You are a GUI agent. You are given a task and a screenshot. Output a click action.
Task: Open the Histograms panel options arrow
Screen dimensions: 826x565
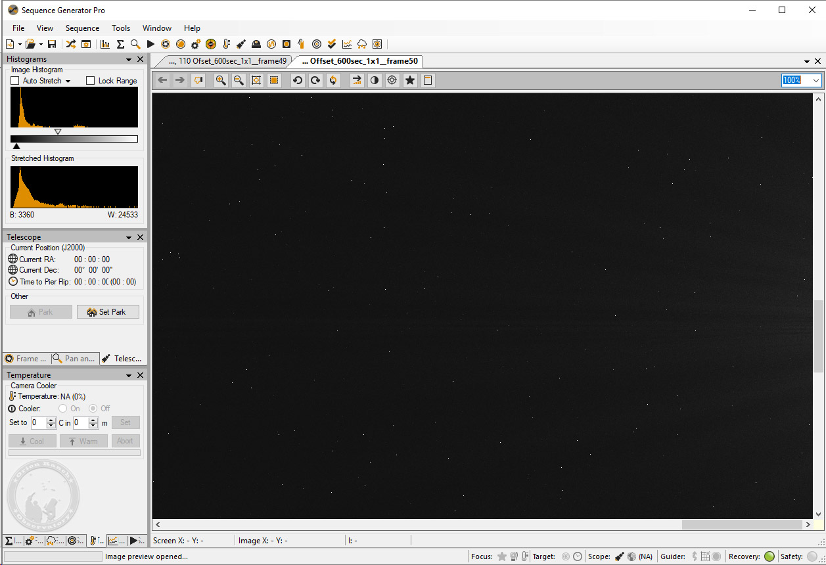(128, 59)
